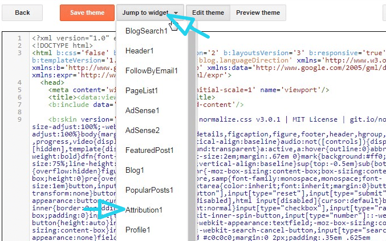
Task: Switch to the Preview theme tab
Action: click(258, 13)
